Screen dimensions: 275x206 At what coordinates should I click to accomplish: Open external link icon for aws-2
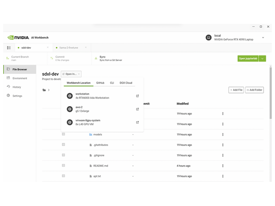pos(137,109)
